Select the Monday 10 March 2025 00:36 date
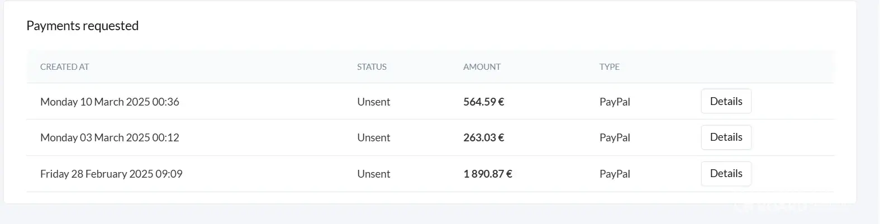This screenshot has width=880, height=224. click(x=110, y=102)
